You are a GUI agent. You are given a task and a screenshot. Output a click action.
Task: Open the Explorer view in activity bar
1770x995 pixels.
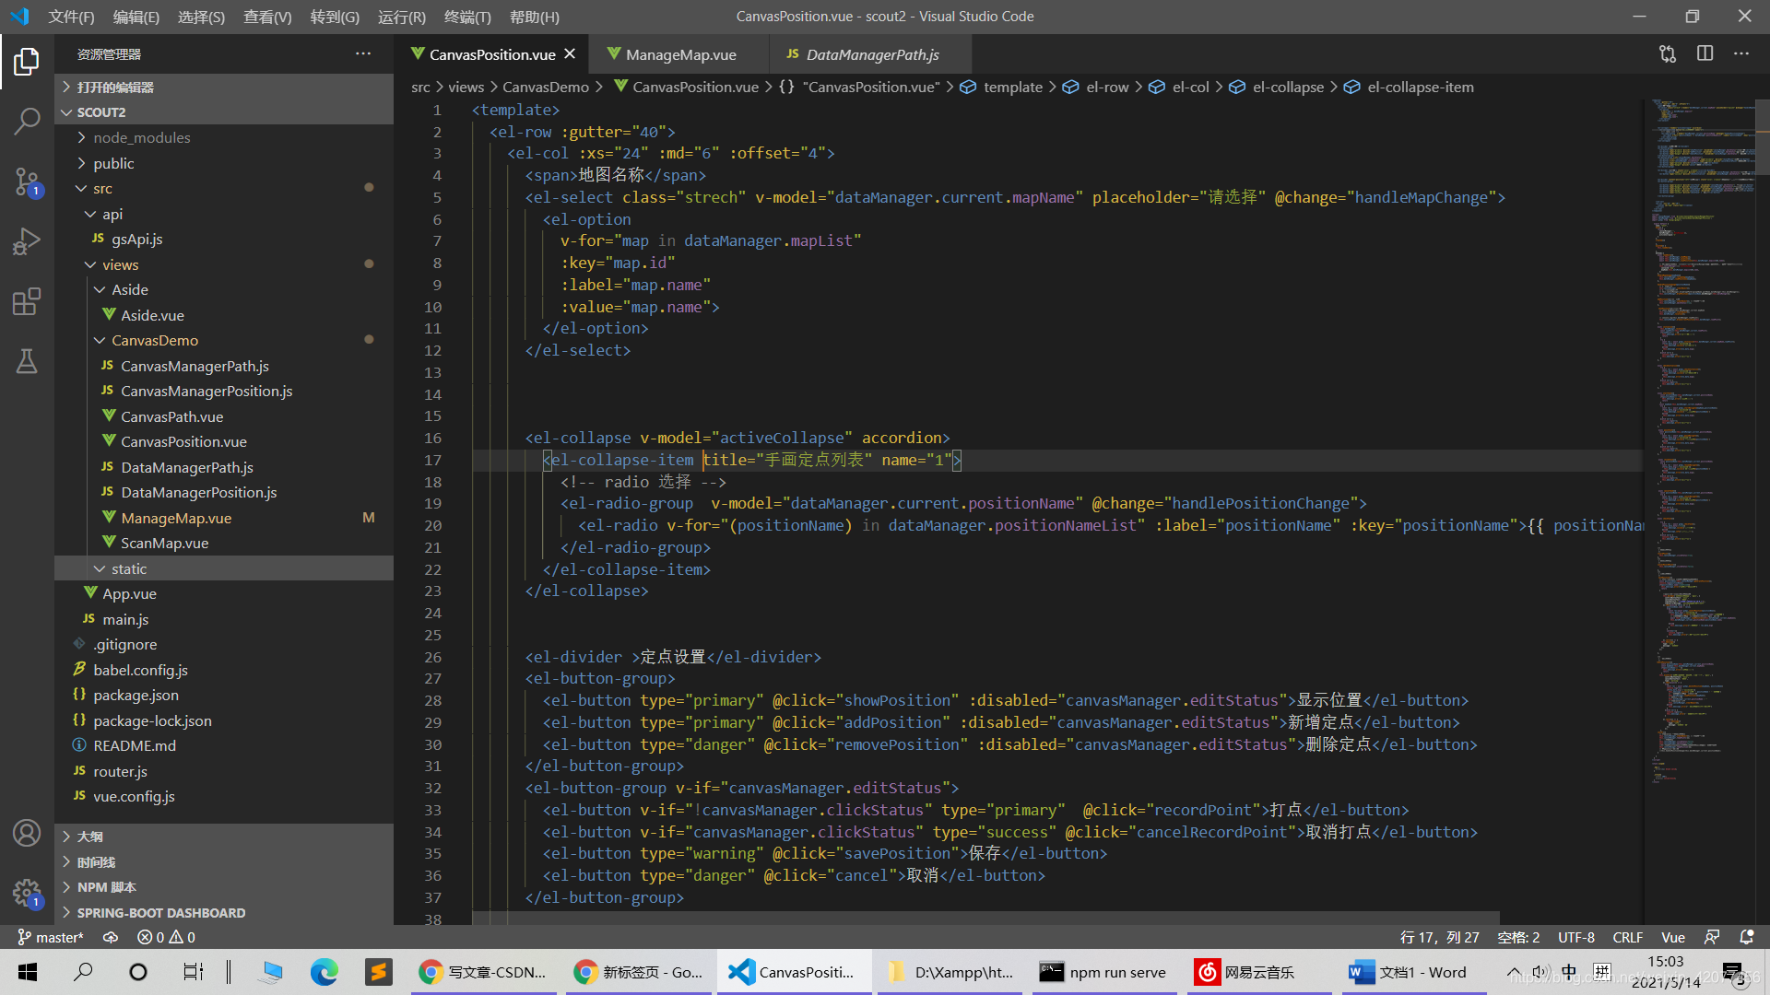click(27, 62)
